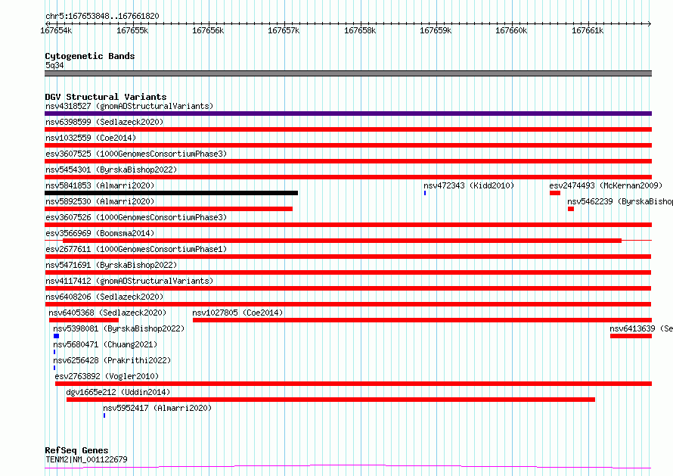673x476 pixels.
Task: Click the red nsv5892530 variant bar
Action: click(x=169, y=209)
